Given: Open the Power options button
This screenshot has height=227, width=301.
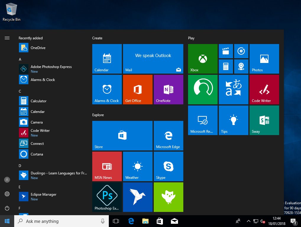Looking at the screenshot, I should (7, 208).
